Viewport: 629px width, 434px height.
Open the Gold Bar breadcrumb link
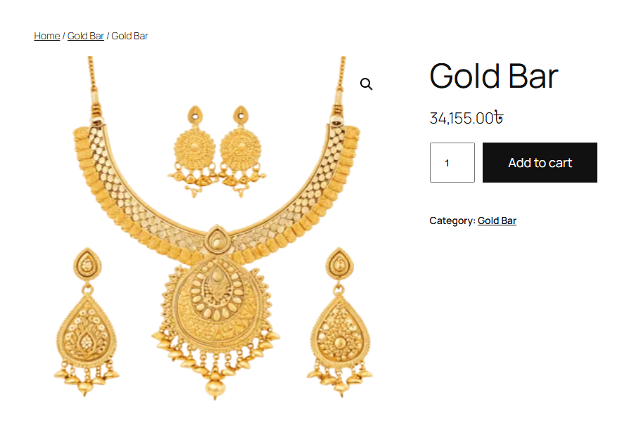click(85, 36)
